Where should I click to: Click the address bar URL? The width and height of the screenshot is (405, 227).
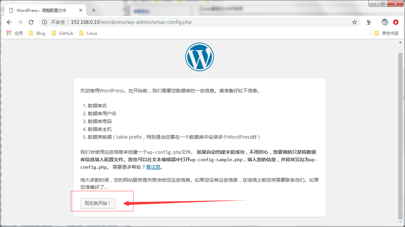pyautogui.click(x=131, y=22)
